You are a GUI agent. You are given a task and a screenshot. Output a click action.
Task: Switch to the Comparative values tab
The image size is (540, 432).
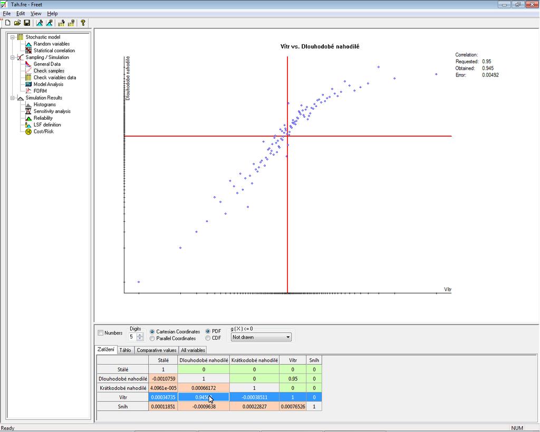tap(157, 350)
